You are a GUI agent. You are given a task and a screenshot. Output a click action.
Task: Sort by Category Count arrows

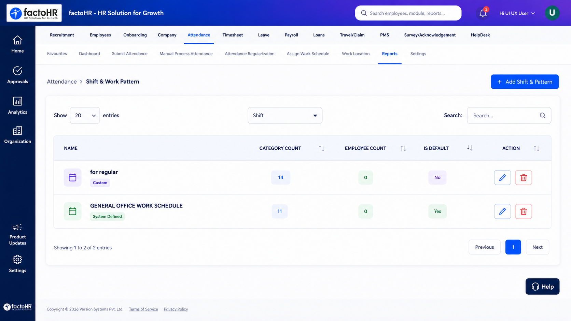coord(321,148)
